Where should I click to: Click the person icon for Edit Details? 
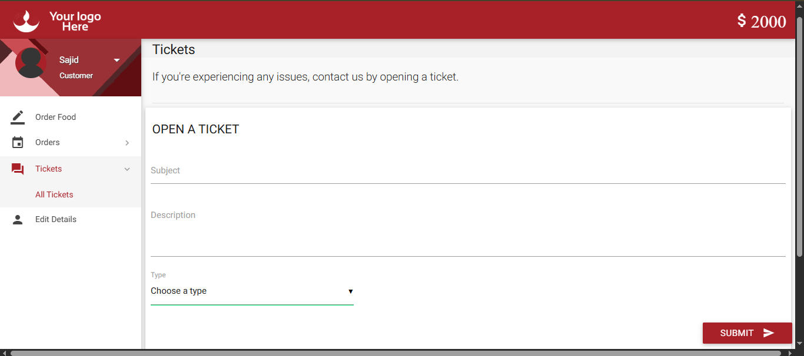tap(18, 220)
